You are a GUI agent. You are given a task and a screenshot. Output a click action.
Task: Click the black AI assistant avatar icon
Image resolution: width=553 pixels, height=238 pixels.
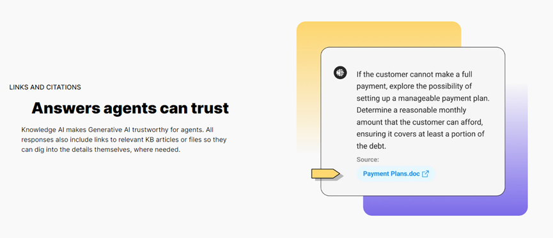coord(340,73)
